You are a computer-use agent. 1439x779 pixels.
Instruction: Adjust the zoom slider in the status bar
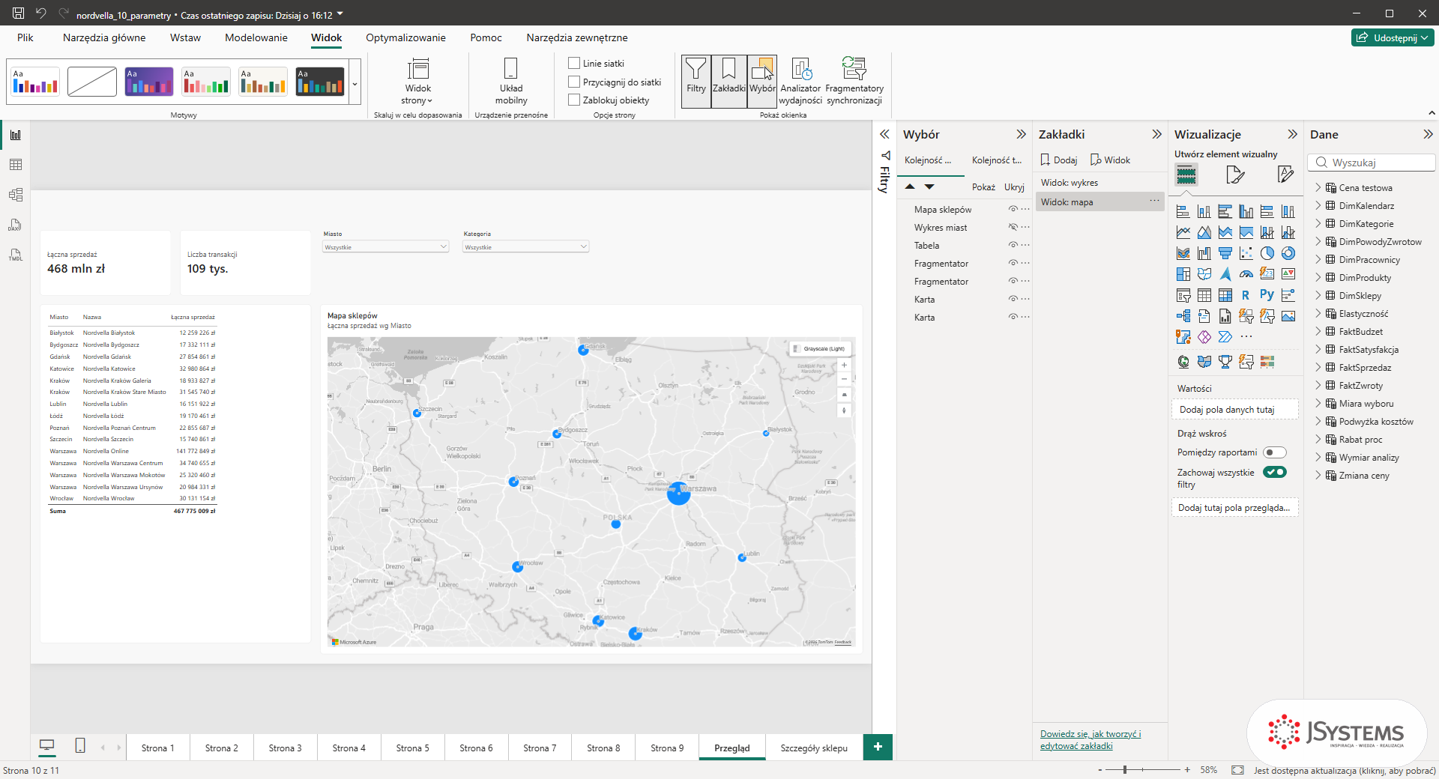(x=1124, y=770)
